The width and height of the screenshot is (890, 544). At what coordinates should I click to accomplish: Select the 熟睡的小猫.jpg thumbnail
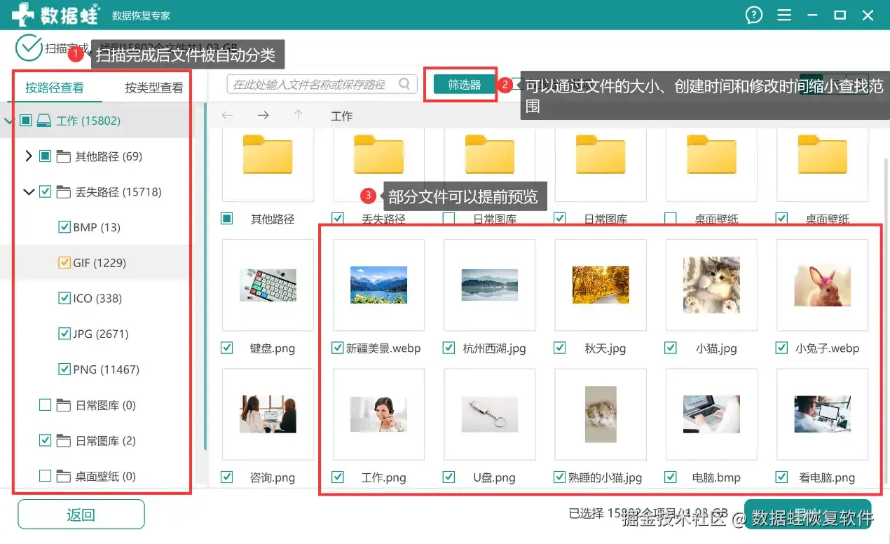tap(601, 414)
